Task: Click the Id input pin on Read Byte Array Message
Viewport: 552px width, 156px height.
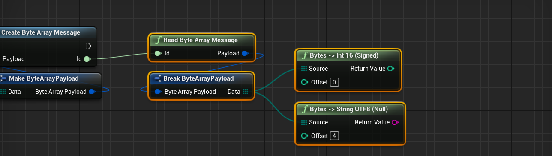Action: pos(158,53)
